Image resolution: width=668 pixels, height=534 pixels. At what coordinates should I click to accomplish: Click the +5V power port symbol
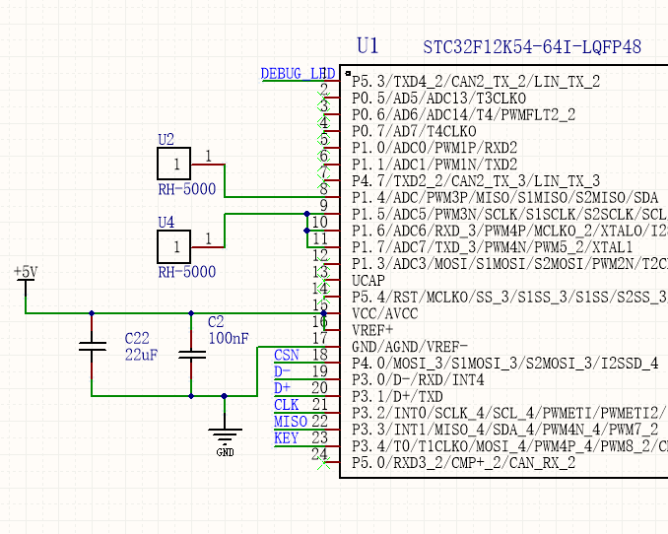(26, 279)
